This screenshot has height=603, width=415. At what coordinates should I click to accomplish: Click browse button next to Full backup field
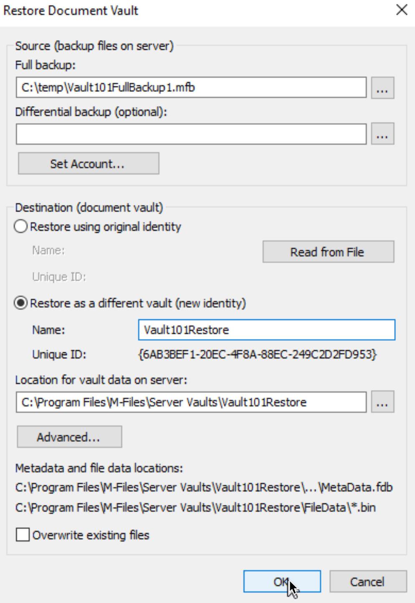pyautogui.click(x=382, y=88)
